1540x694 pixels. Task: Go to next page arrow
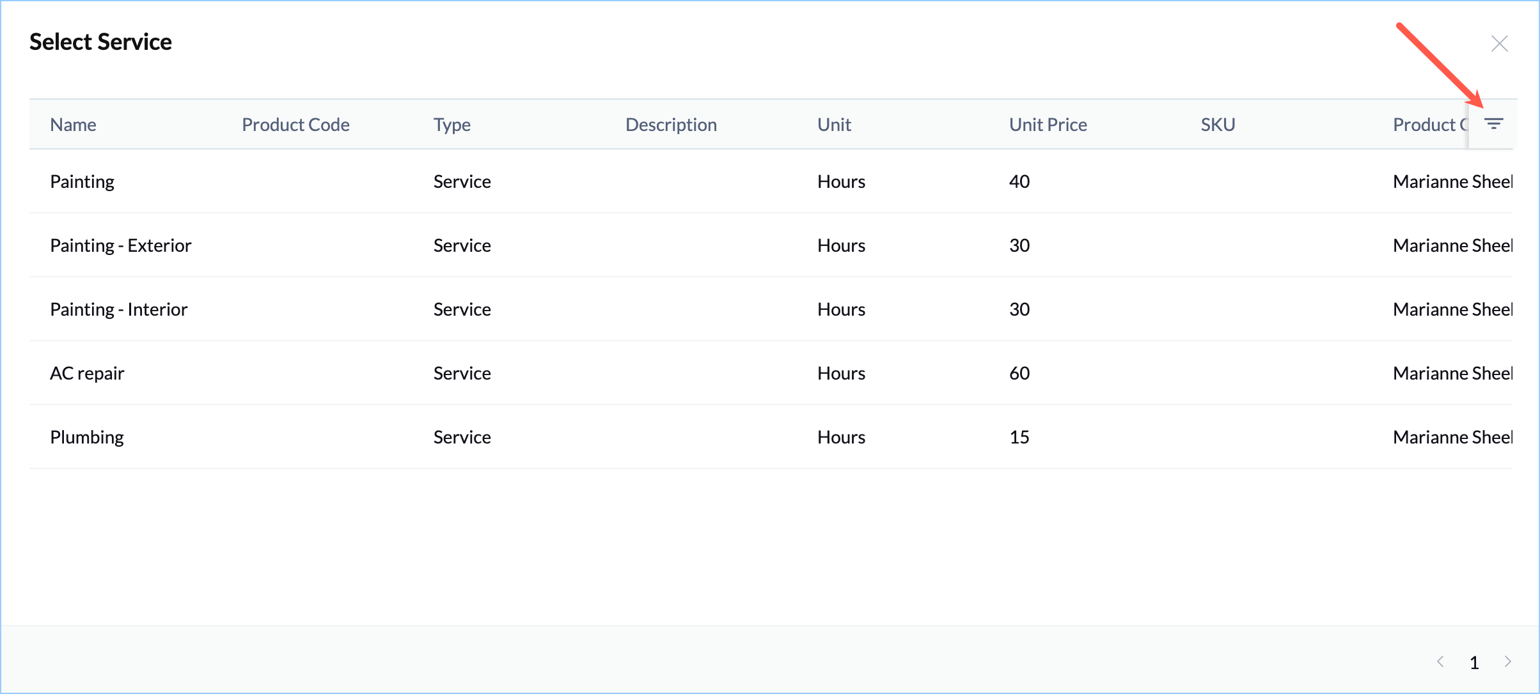click(1507, 661)
